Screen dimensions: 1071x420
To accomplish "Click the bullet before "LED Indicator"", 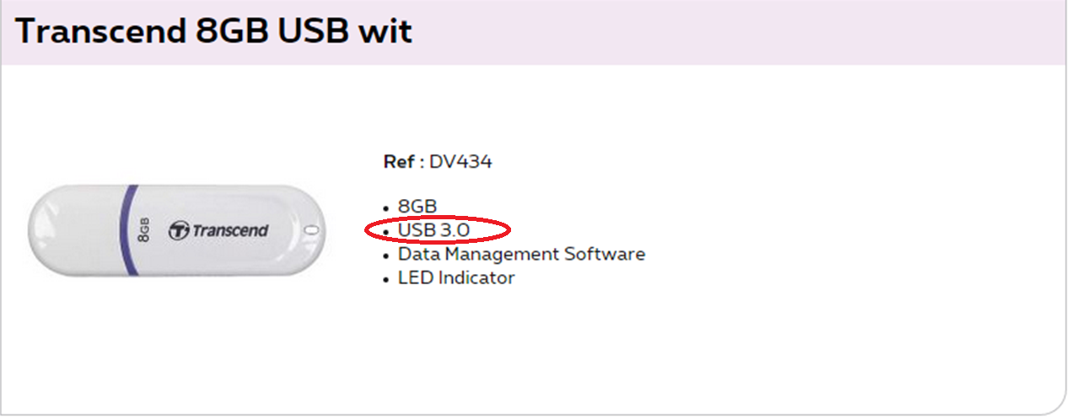I will (386, 279).
